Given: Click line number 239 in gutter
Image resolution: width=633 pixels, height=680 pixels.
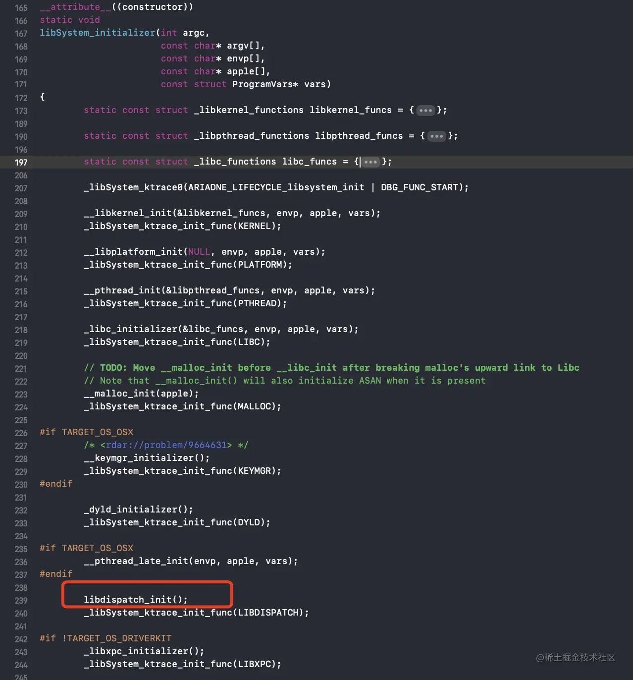Looking at the screenshot, I should click(21, 600).
